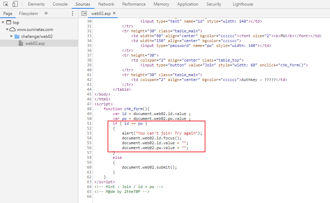Open the Lighthouse tab
Image resolution: width=330 pixels, height=203 pixels.
(243, 4)
